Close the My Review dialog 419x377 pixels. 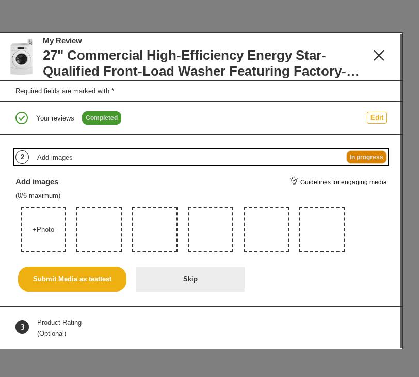pyautogui.click(x=379, y=56)
